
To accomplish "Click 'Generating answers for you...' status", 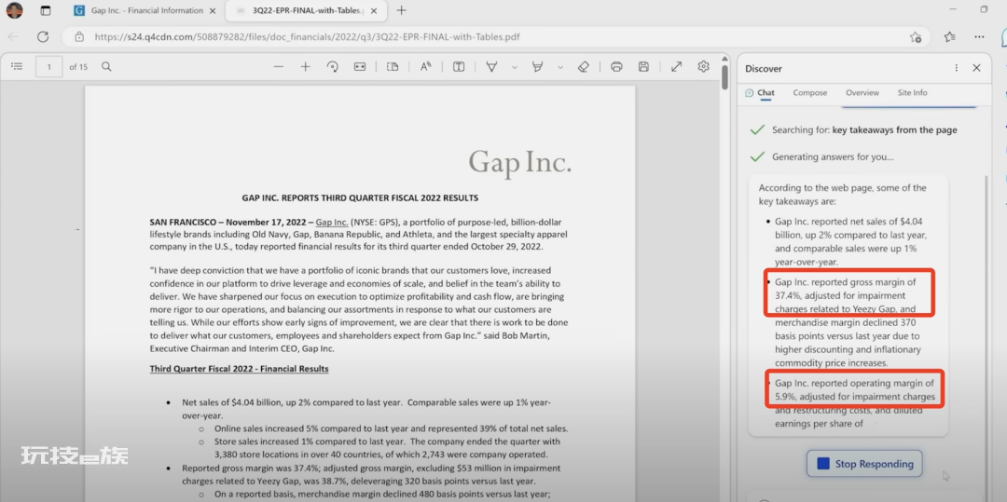I will click(x=833, y=157).
